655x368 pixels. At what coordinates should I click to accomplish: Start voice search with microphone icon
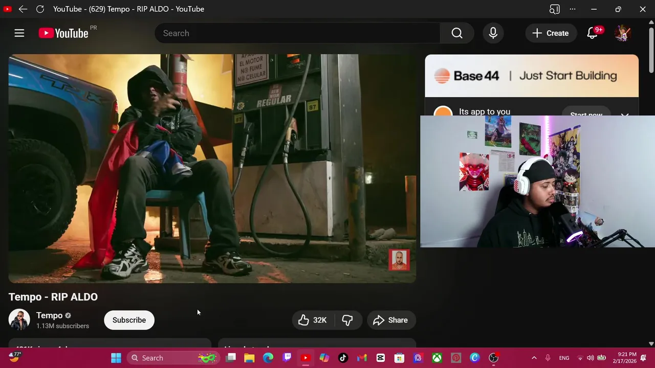pos(493,33)
